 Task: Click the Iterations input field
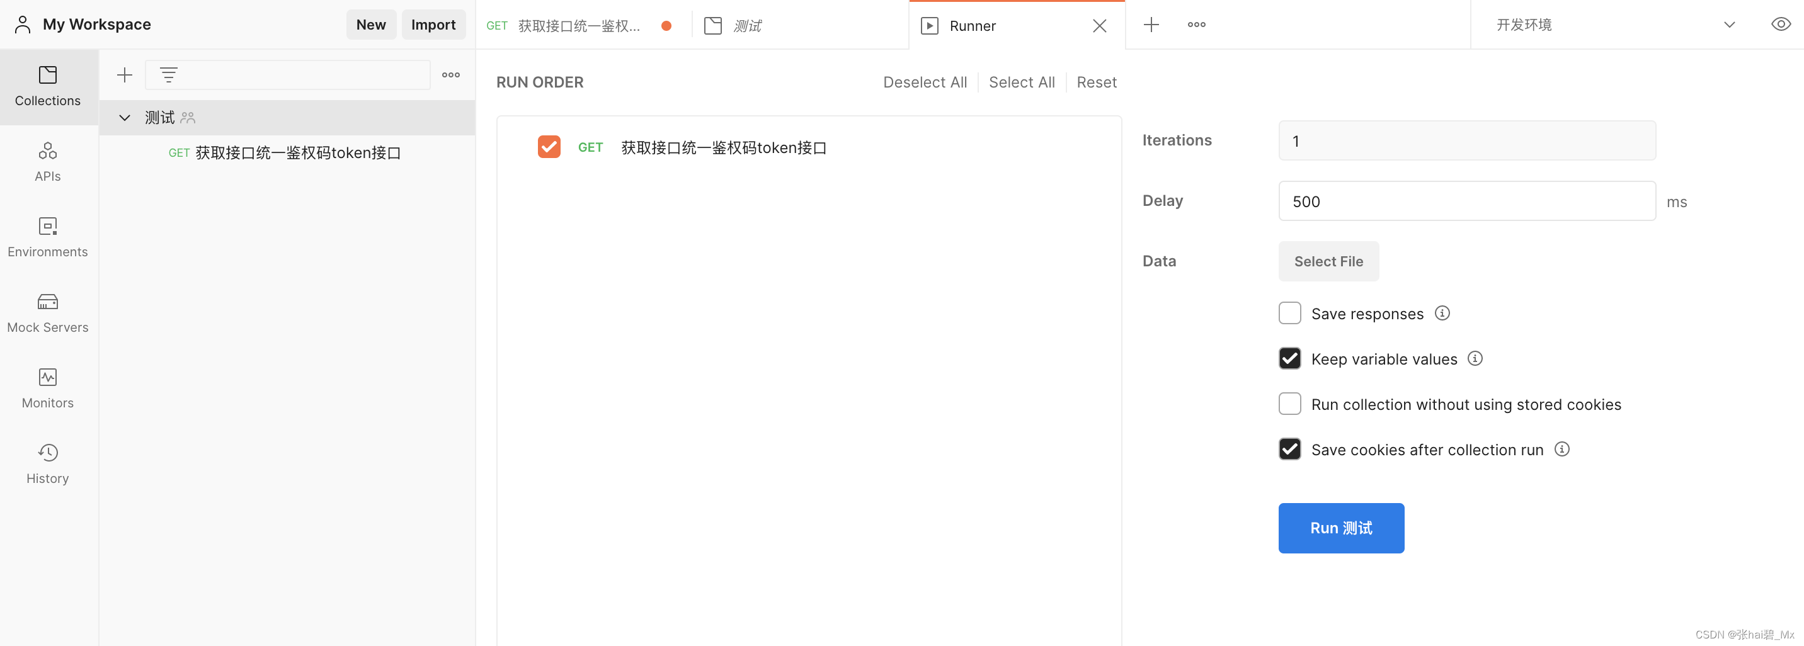[x=1467, y=140]
